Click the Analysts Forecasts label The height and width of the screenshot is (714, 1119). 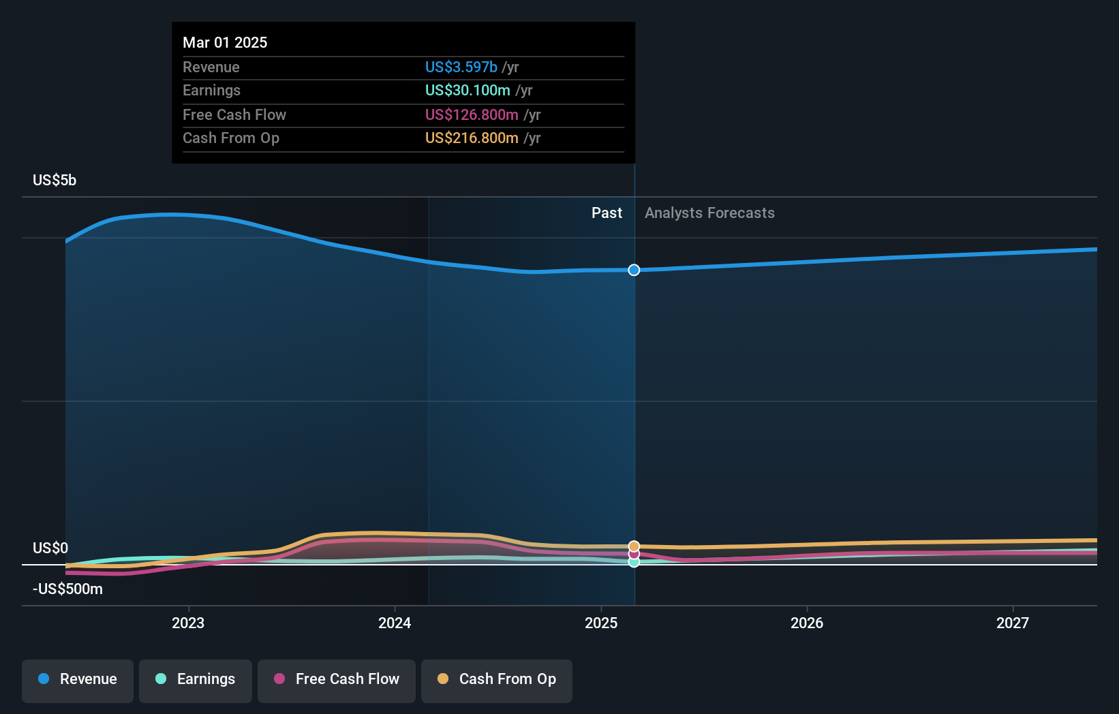(709, 213)
